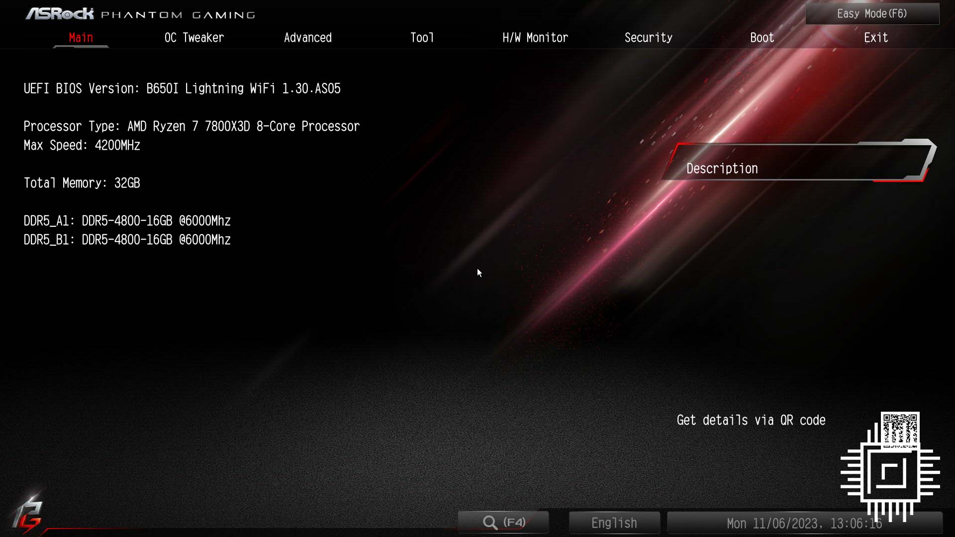Image resolution: width=955 pixels, height=537 pixels.
Task: Open the Boot tab
Action: click(762, 38)
